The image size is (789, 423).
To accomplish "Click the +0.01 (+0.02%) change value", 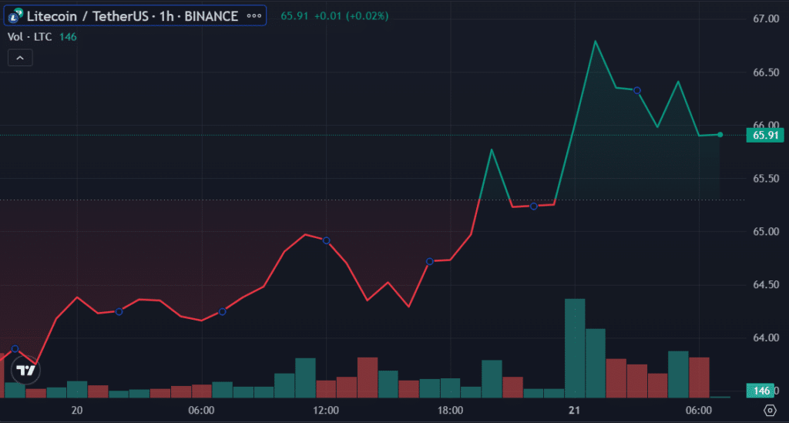I will [x=351, y=16].
